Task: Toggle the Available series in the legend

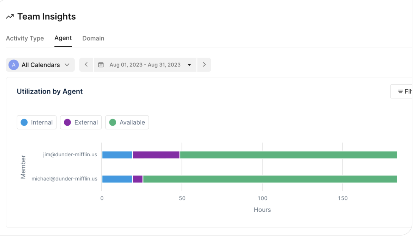Action: tap(127, 122)
